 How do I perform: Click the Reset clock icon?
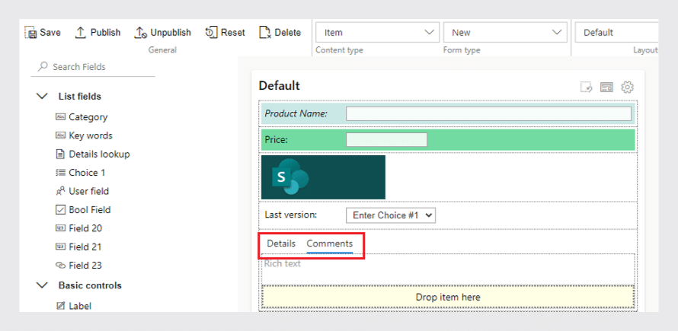(211, 33)
